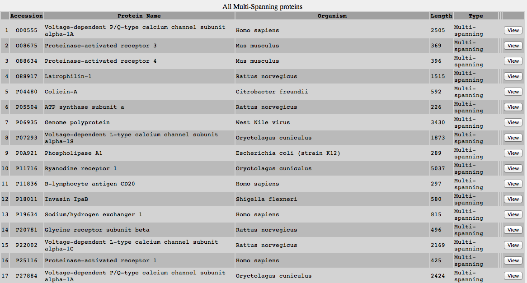527x283 pixels.
Task: View B-lymphocyte antigen CD20 details
Action: coord(513,184)
